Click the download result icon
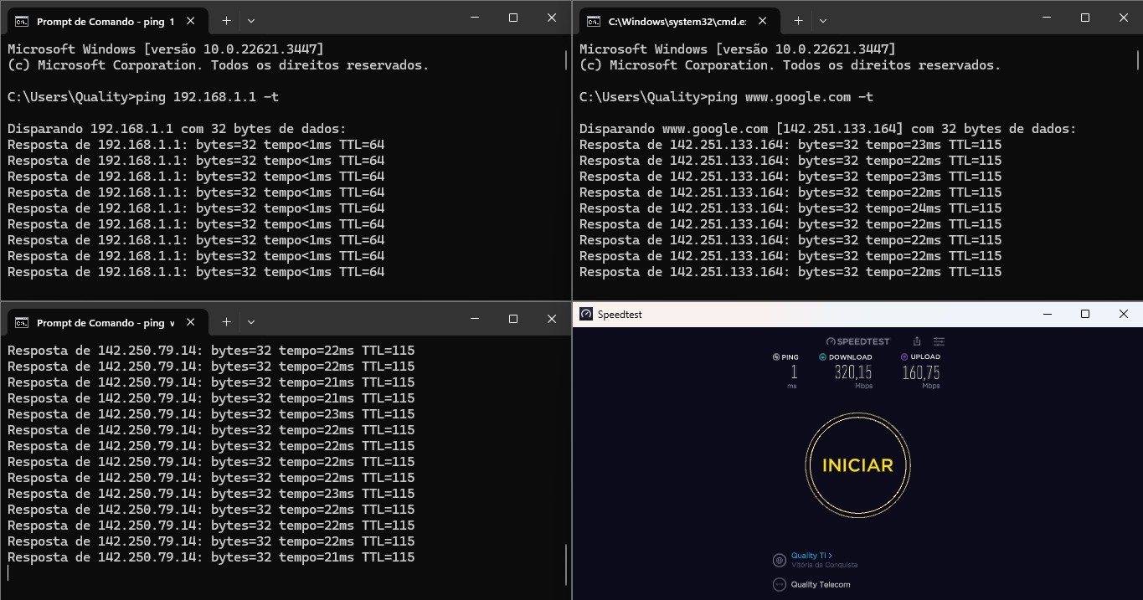 tap(823, 357)
